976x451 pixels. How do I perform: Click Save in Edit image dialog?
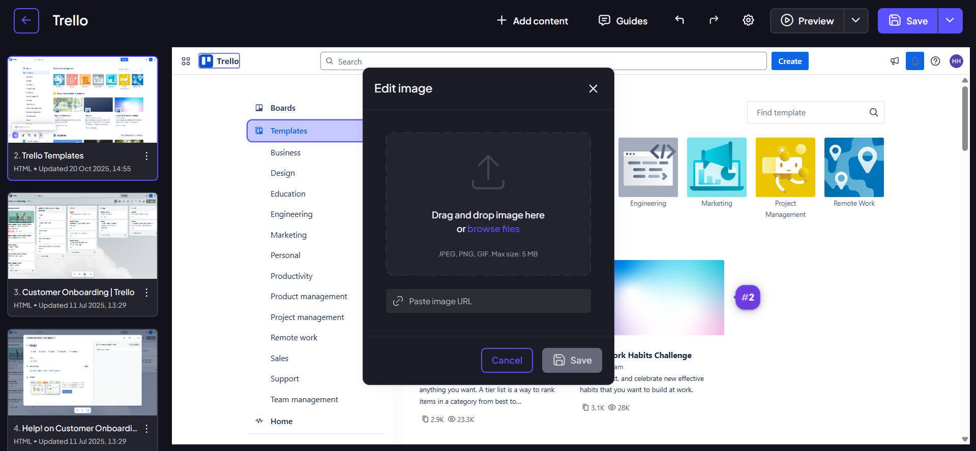click(x=572, y=360)
